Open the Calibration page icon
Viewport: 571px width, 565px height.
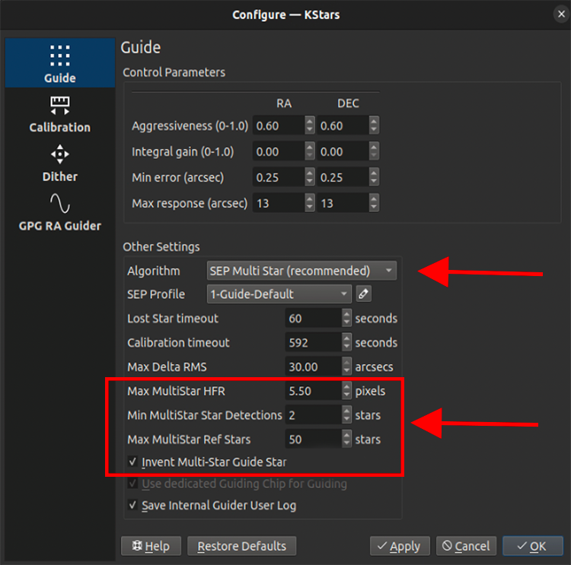pyautogui.click(x=59, y=114)
